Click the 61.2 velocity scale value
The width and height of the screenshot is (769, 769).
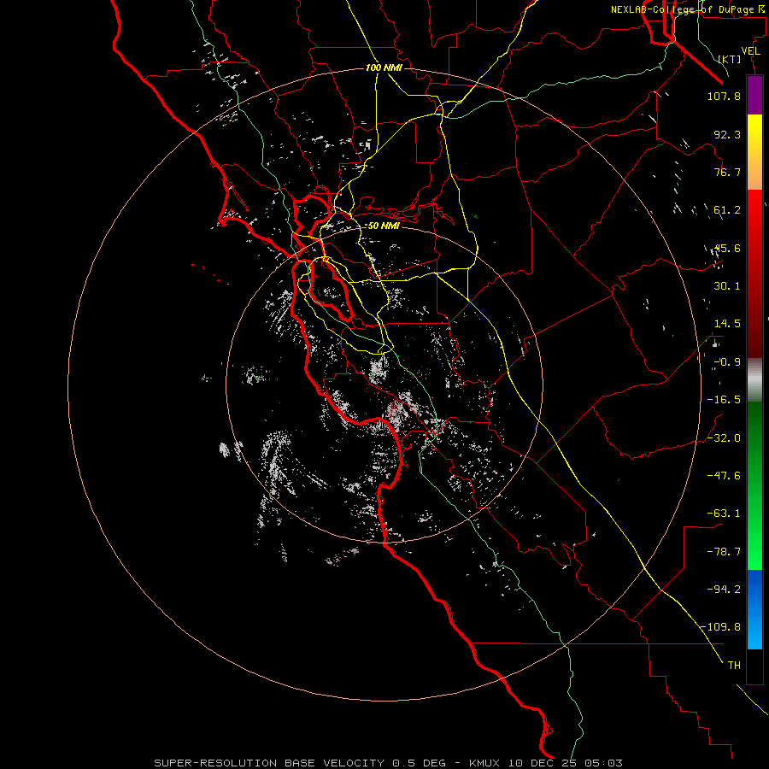727,210
